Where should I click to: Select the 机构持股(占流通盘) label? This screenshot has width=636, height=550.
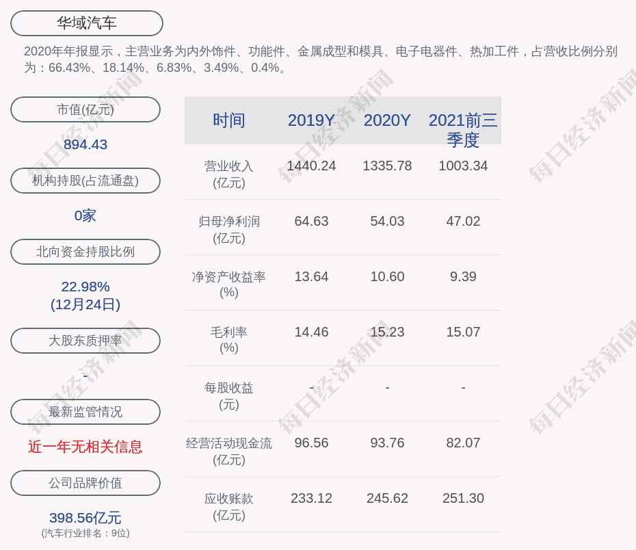(x=85, y=181)
